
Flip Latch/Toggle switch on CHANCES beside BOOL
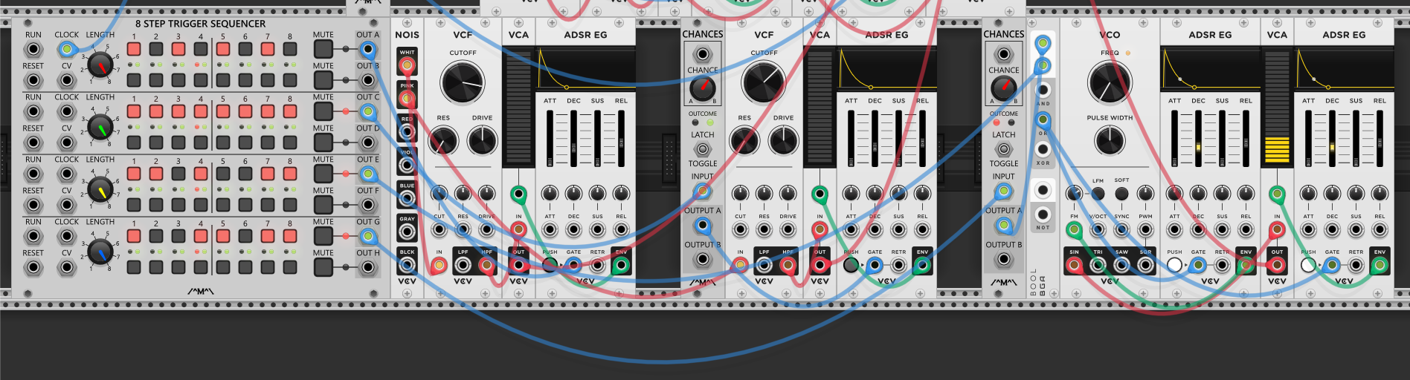tap(1003, 149)
